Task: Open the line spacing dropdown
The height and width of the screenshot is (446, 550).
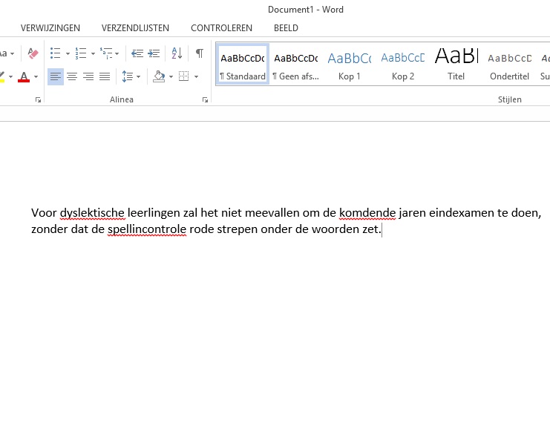Action: (x=131, y=76)
